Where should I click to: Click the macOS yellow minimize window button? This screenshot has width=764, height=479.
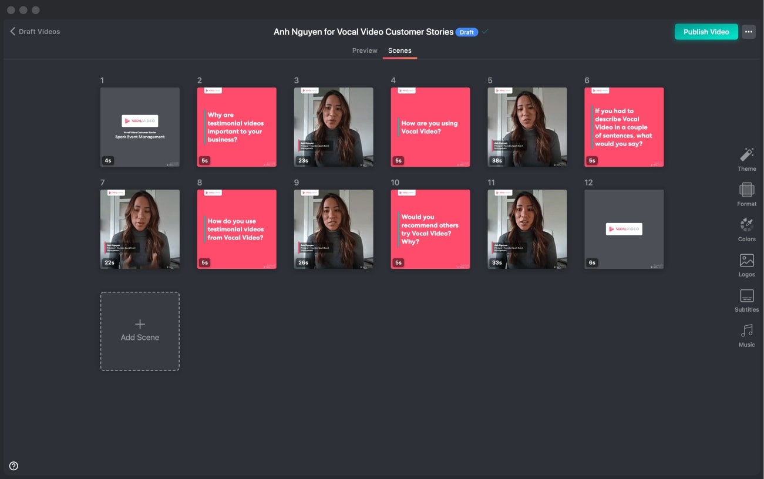click(23, 10)
